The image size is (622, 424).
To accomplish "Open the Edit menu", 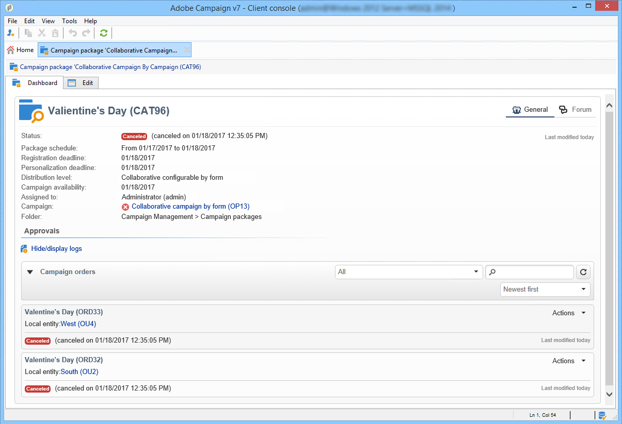I will coord(29,21).
